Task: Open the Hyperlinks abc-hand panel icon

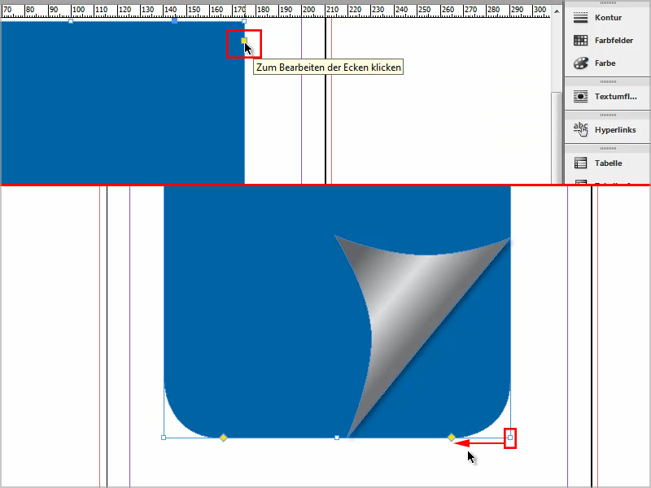Action: (580, 129)
